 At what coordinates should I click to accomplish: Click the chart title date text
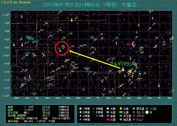pyautogui.click(x=89, y=5)
